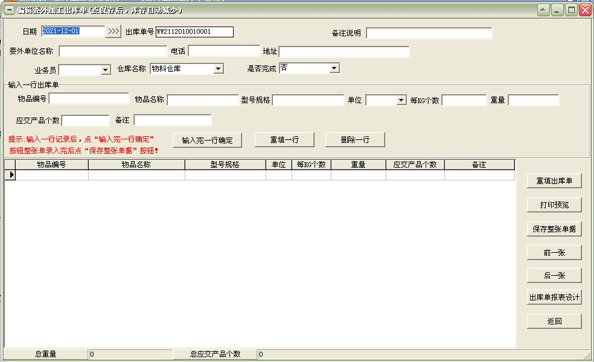Click 应交产品个数 column header in grid

[415, 165]
